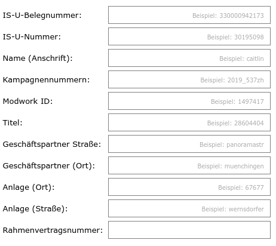The height and width of the screenshot is (246, 276).
Task: Click the Kampagnennummern label
Action: 46,80
